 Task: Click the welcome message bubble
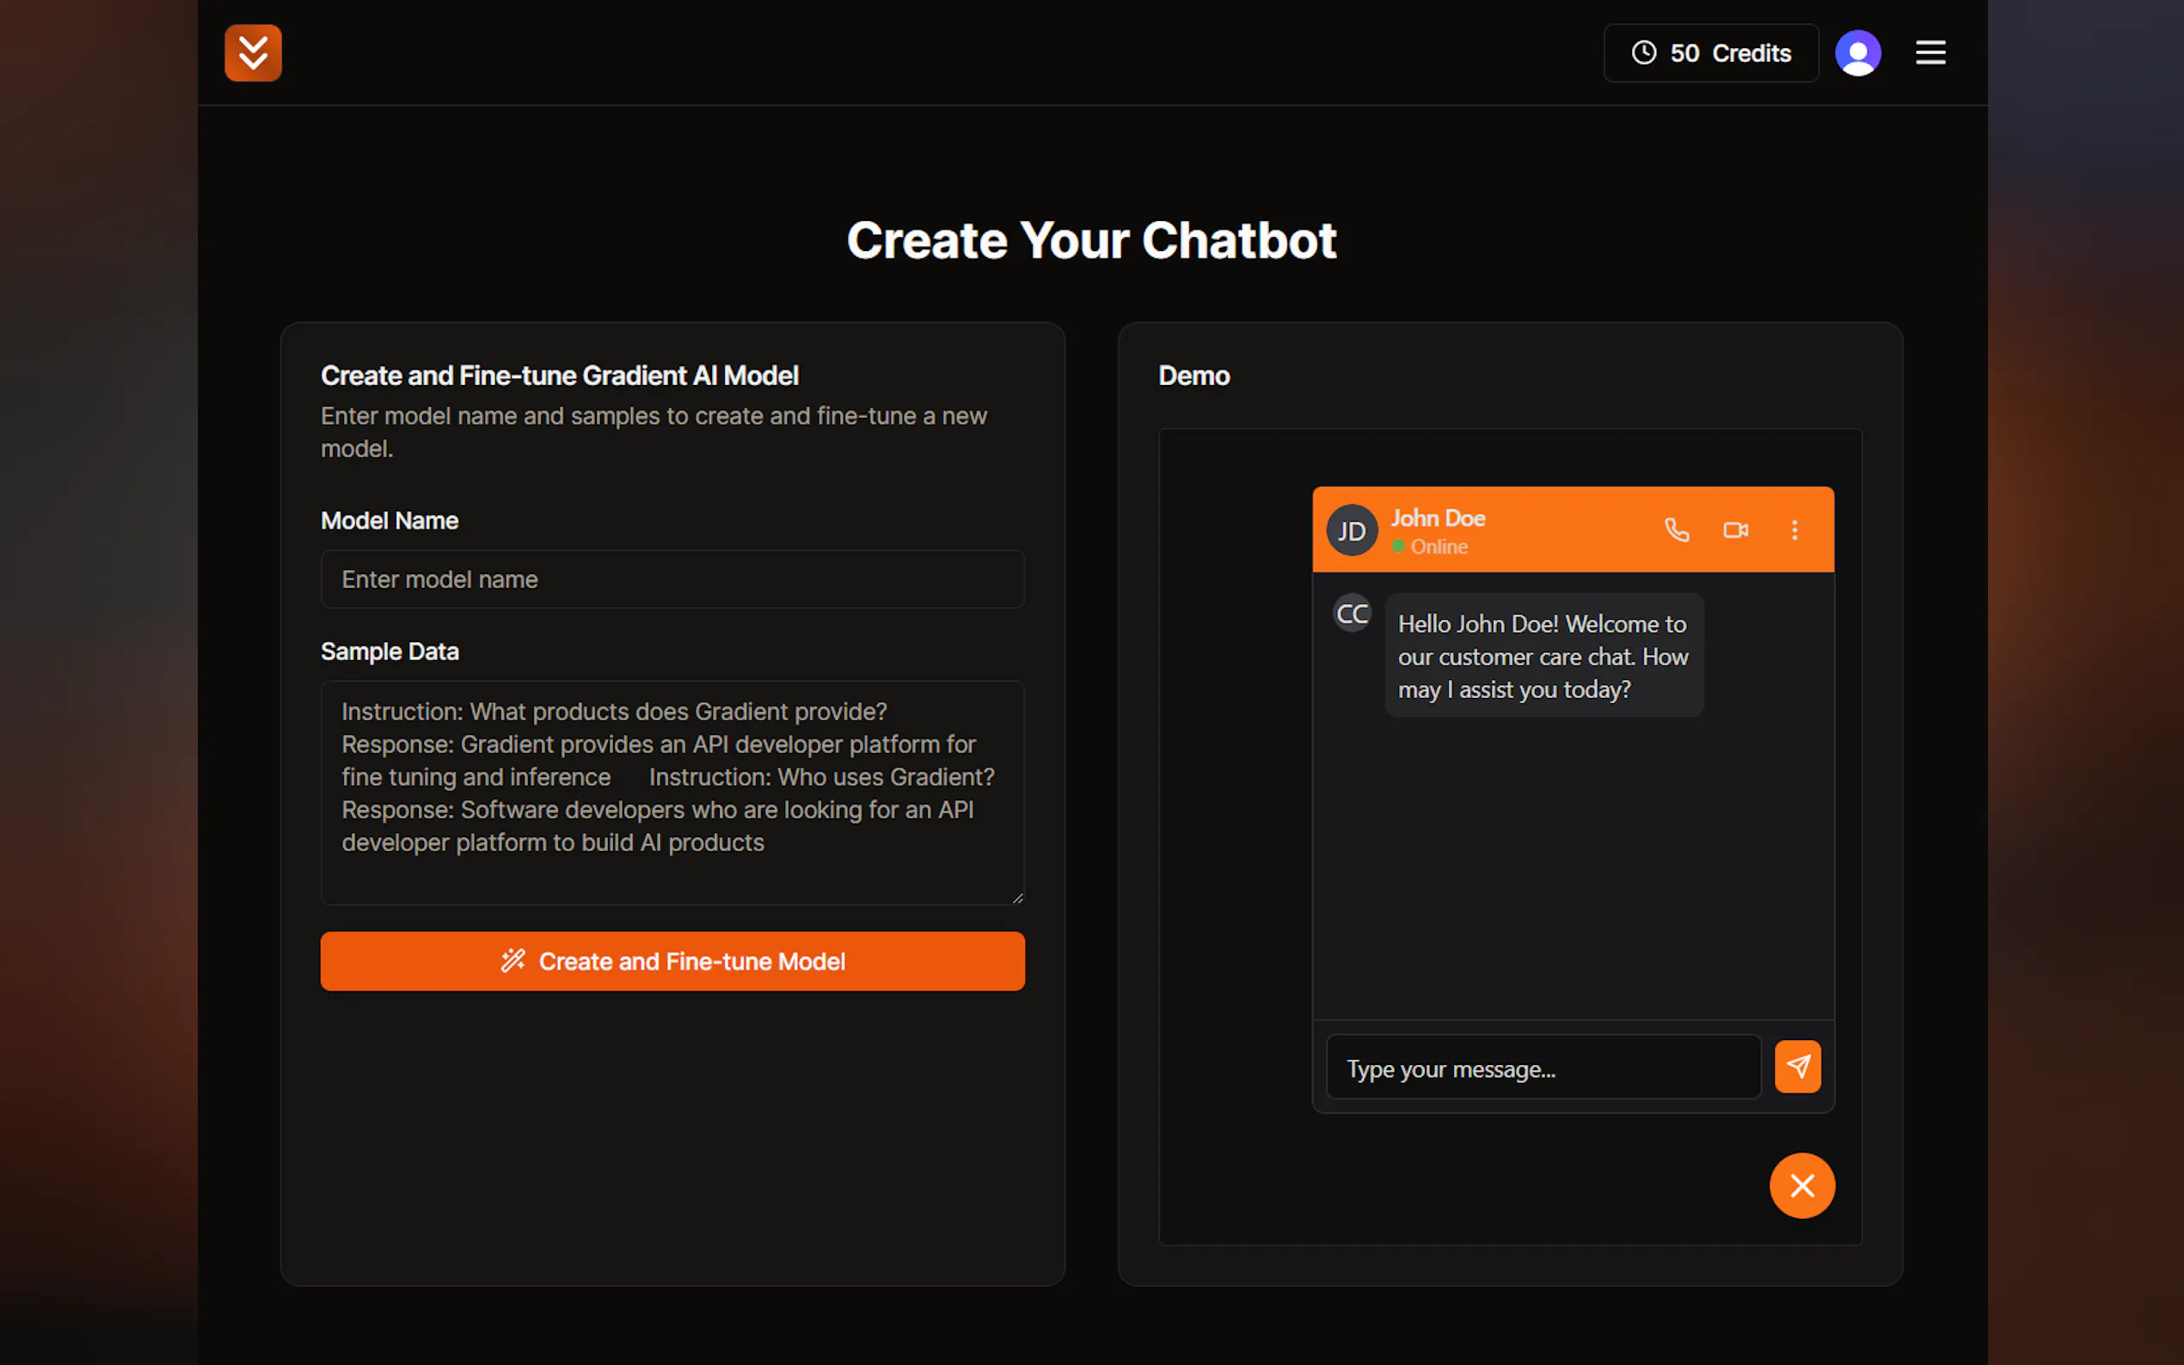click(x=1543, y=655)
